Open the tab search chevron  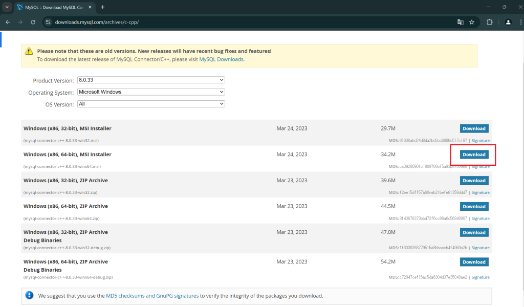pyautogui.click(x=7, y=7)
